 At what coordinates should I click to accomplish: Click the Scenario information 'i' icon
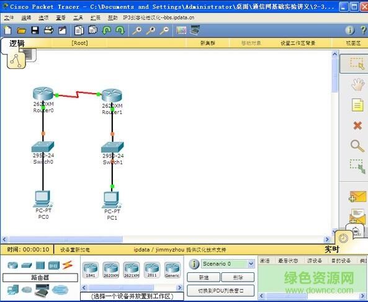tap(194, 264)
